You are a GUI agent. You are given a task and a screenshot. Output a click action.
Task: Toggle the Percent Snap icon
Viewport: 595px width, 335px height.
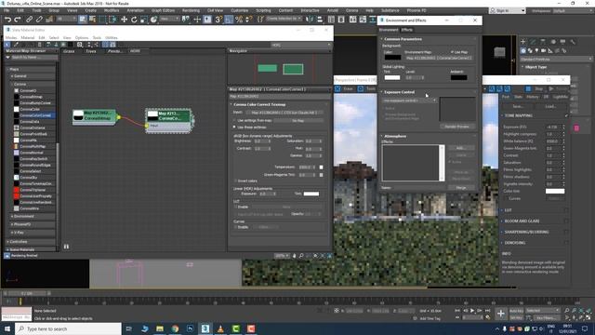pos(239,20)
